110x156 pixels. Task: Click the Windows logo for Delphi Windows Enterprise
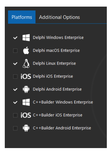[26, 38]
